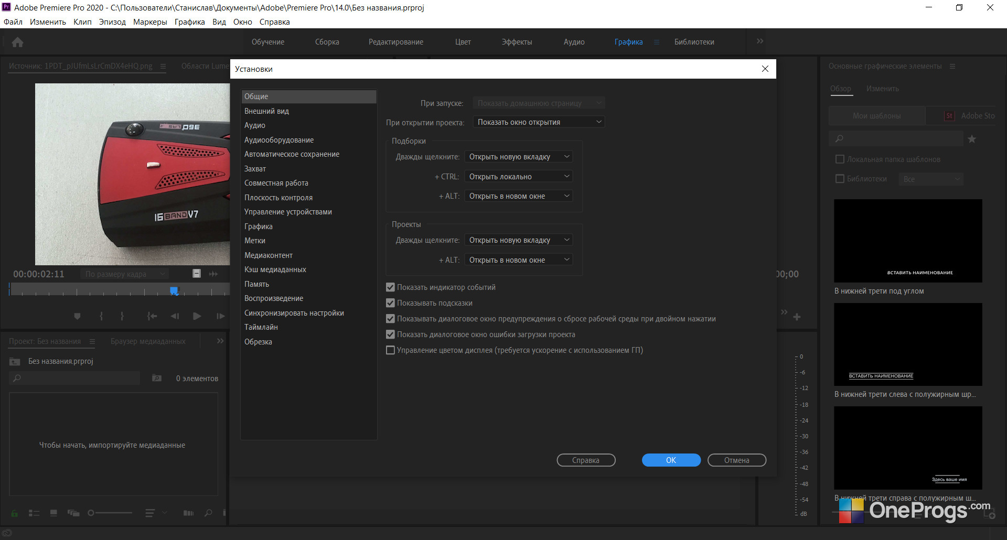Open the Source panel hamburger menu
Viewport: 1007px width, 540px height.
(x=163, y=66)
